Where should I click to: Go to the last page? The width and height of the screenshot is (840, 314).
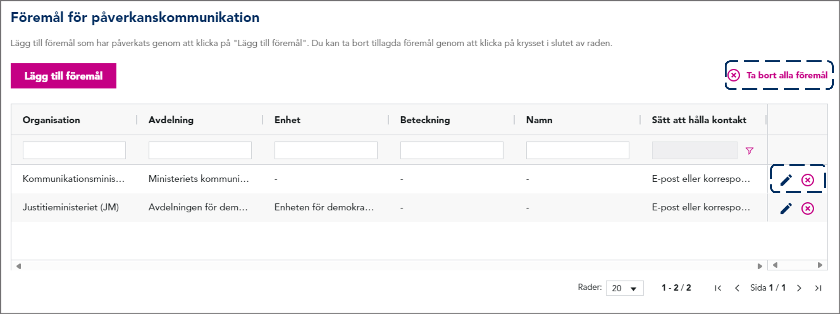(x=818, y=288)
